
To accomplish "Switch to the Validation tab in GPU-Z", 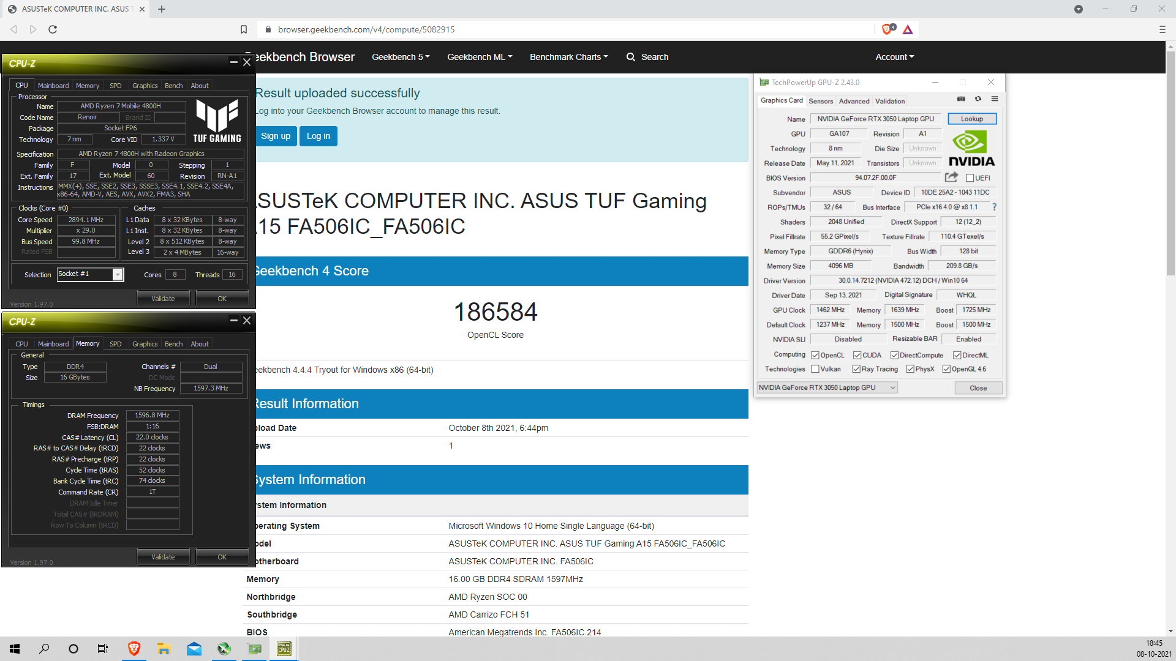I will 890,101.
